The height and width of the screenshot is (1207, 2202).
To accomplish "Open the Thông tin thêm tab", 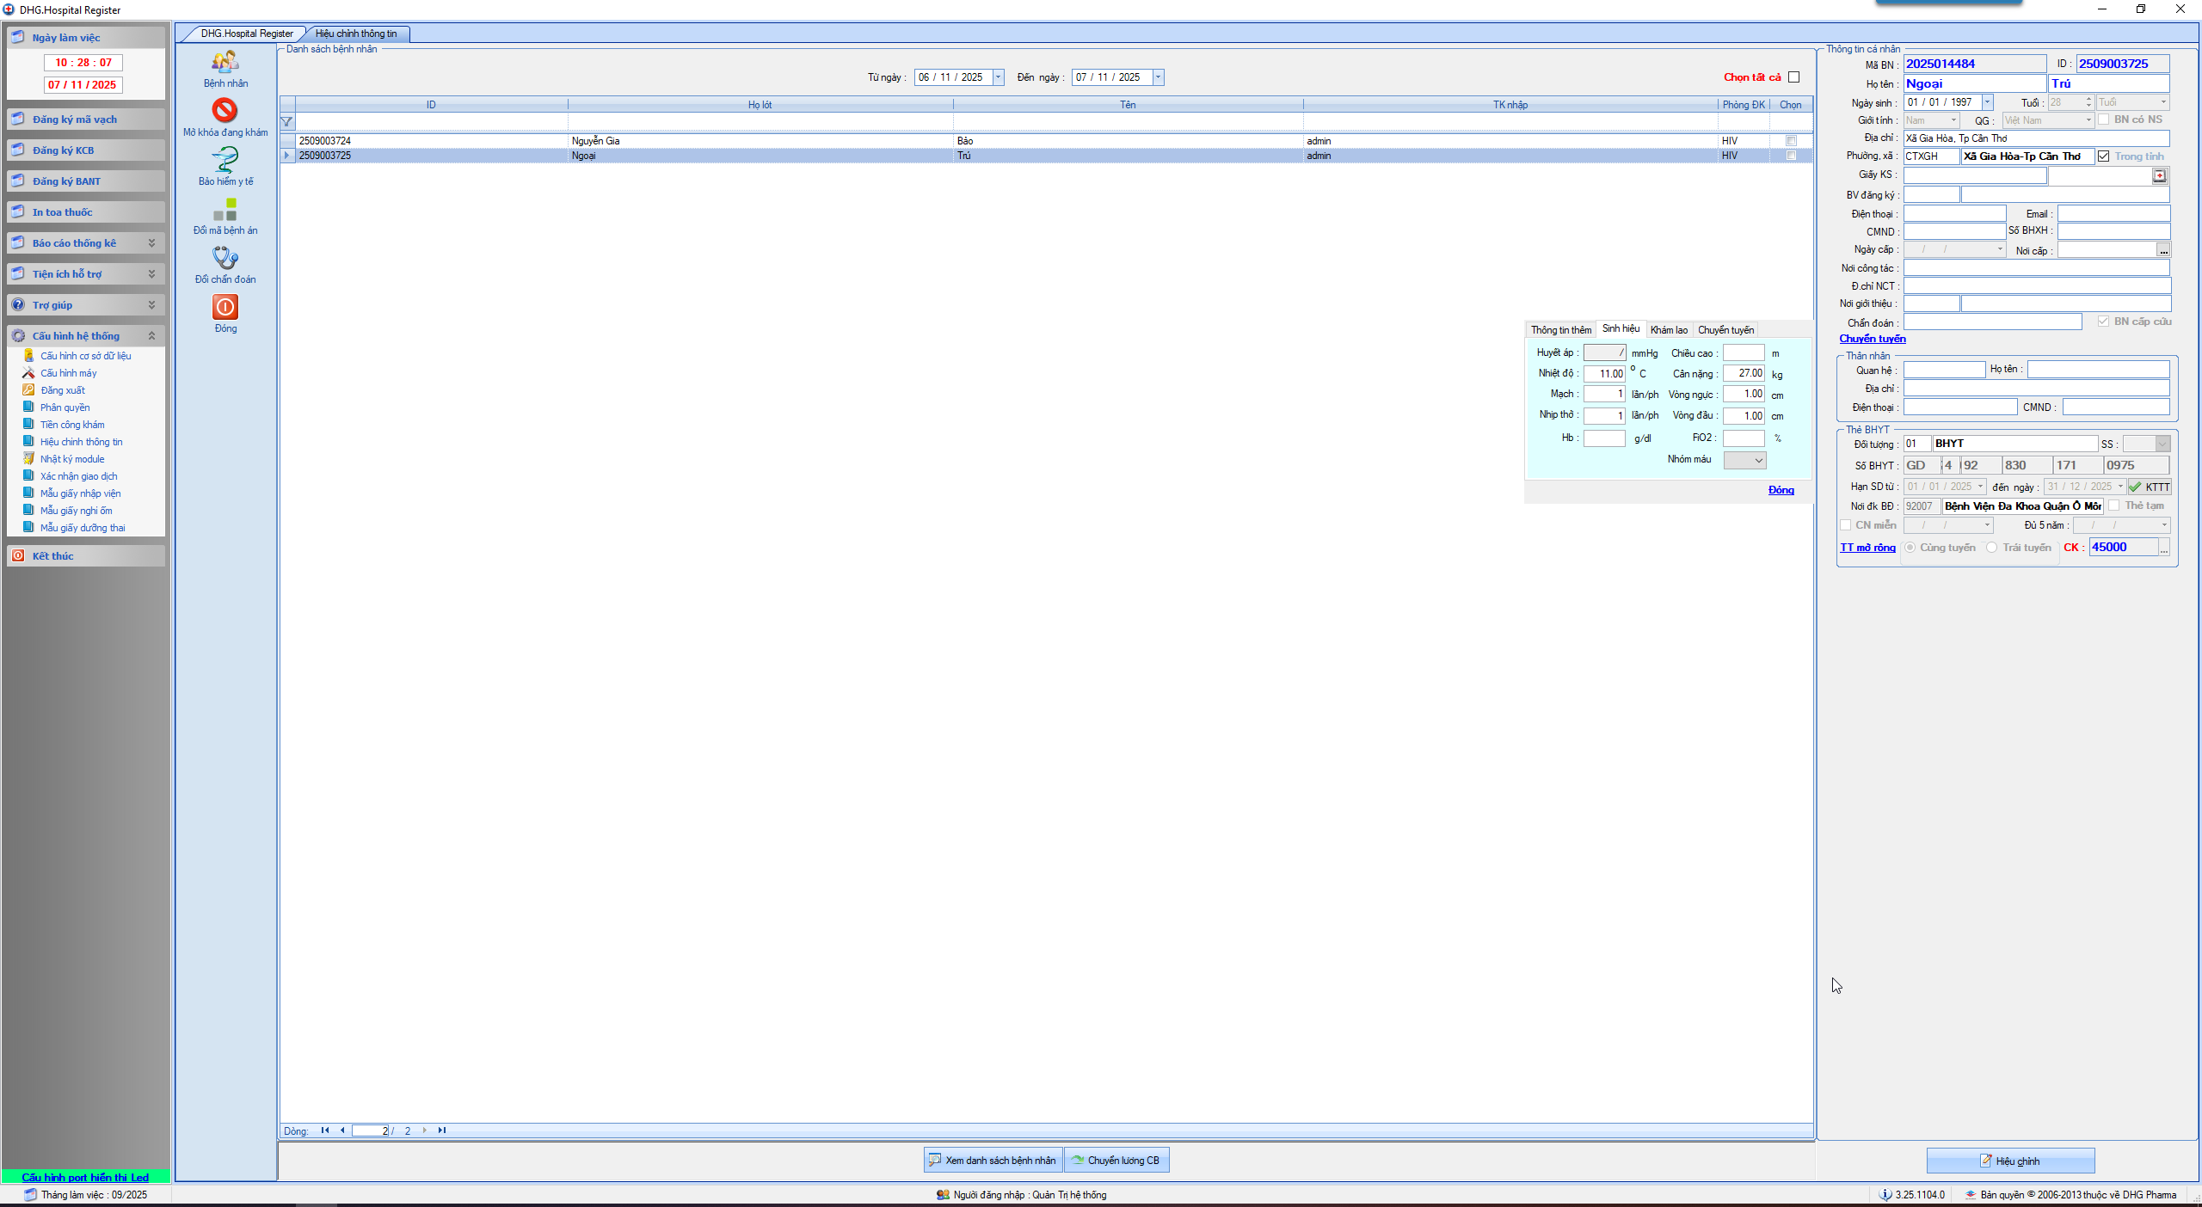I will (1560, 330).
